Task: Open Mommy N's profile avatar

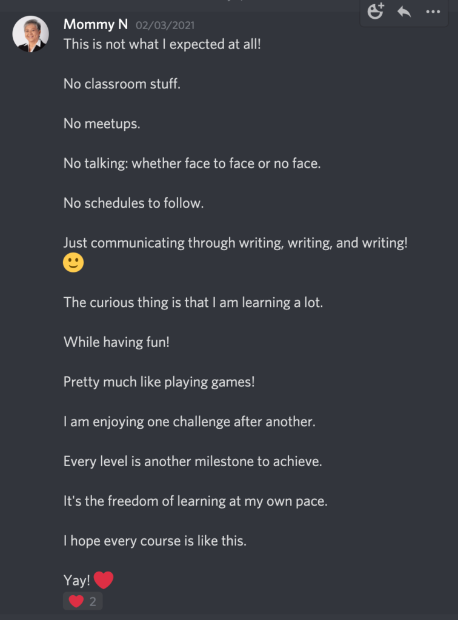Action: [30, 34]
